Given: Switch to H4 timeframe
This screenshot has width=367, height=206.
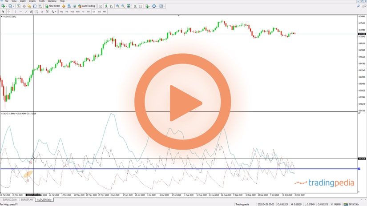Looking at the screenshot, I should (x=88, y=12).
